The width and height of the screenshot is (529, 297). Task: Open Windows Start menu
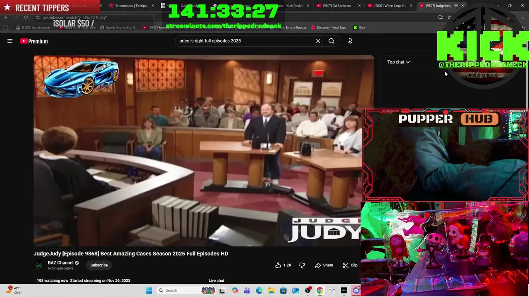(x=149, y=290)
